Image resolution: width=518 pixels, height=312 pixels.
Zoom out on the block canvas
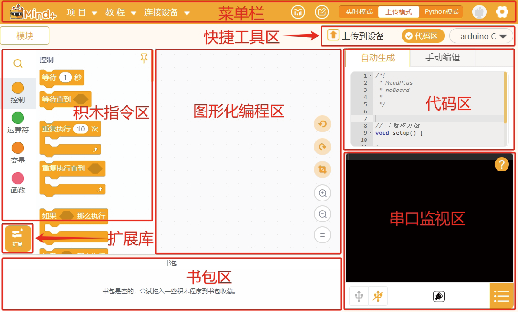point(322,214)
